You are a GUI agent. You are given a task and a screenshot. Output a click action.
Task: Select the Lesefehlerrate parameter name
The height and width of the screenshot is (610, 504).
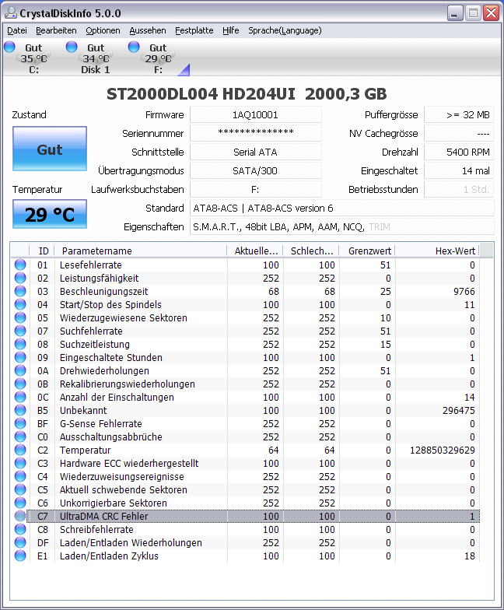90,265
